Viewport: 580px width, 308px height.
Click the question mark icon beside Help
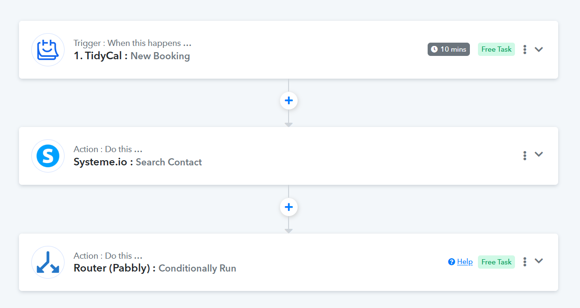point(451,262)
